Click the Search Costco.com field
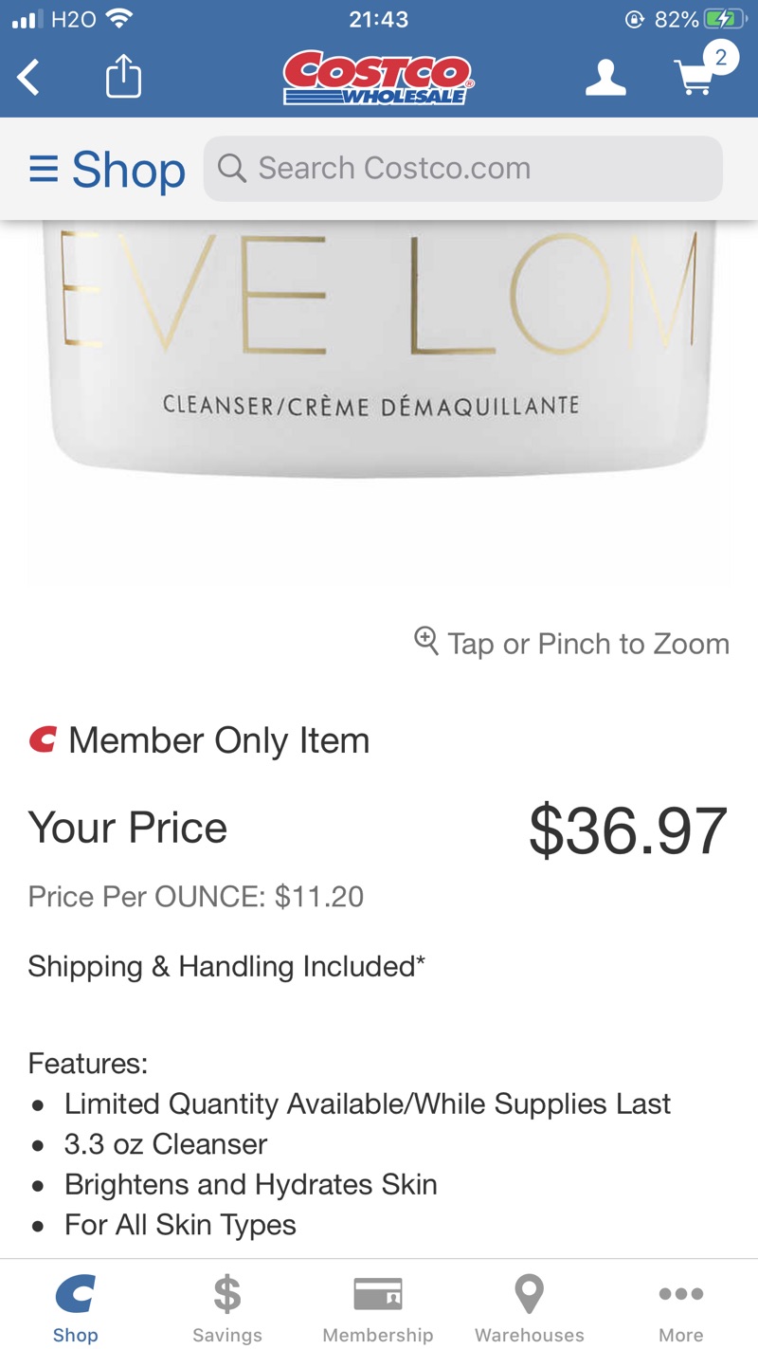This screenshot has height=1349, width=758. pos(464,169)
